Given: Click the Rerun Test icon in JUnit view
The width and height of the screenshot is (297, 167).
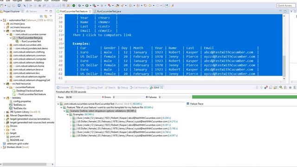Looking at the screenshot, I should (x=281, y=87).
